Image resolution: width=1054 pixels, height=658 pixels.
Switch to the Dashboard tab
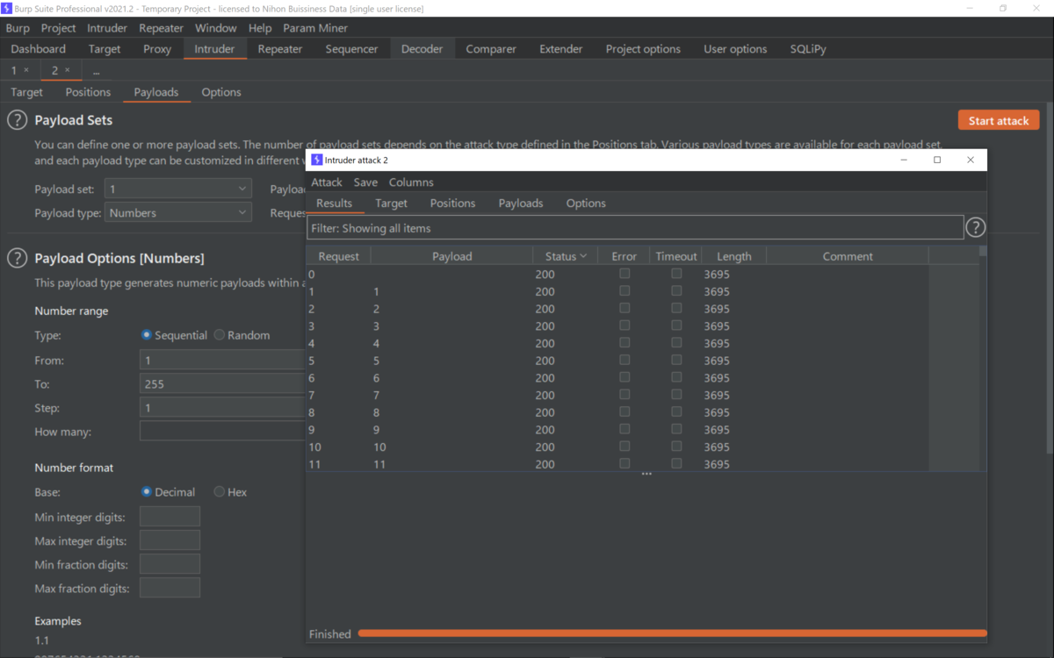[39, 49]
